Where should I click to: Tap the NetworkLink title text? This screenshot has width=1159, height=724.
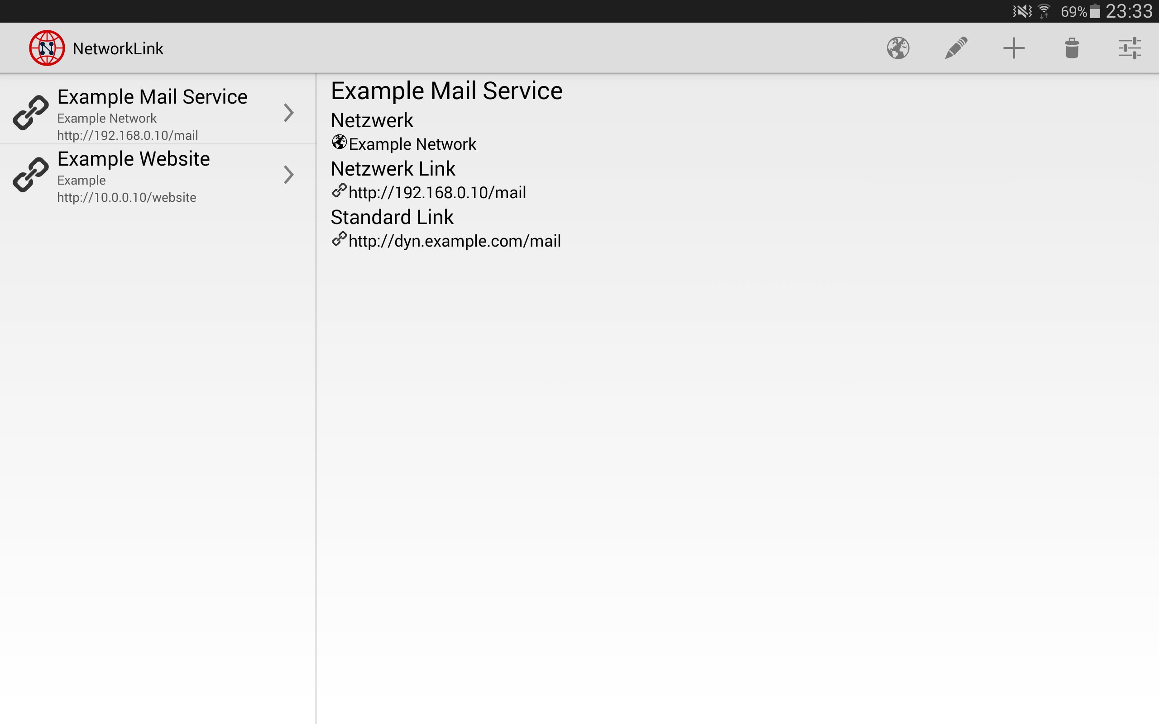click(x=118, y=48)
